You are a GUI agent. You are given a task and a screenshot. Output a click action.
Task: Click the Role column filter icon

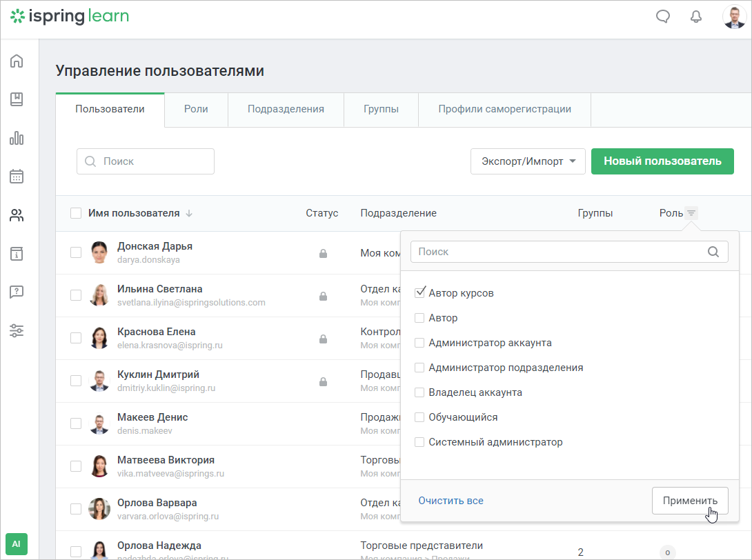691,213
